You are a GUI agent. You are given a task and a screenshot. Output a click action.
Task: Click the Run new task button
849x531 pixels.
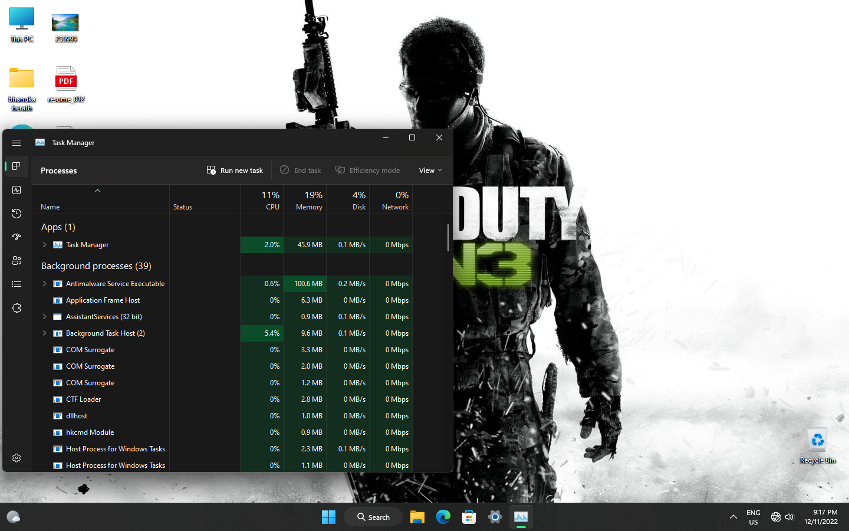[235, 171]
